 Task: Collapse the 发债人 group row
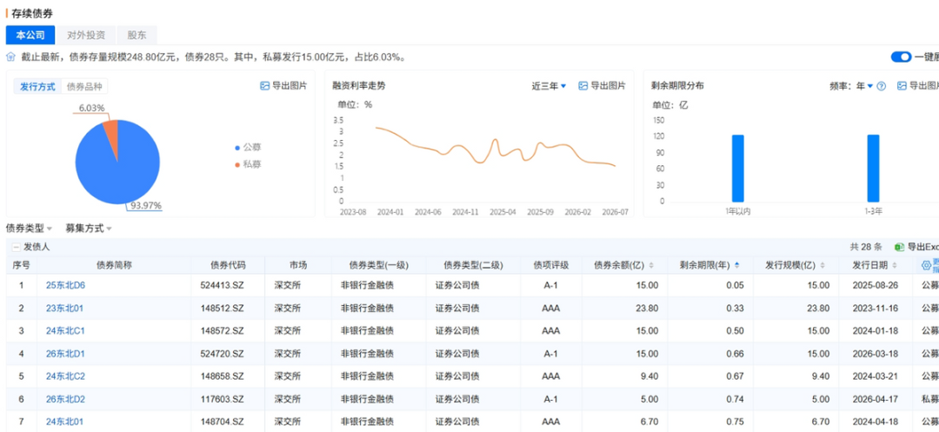17,247
